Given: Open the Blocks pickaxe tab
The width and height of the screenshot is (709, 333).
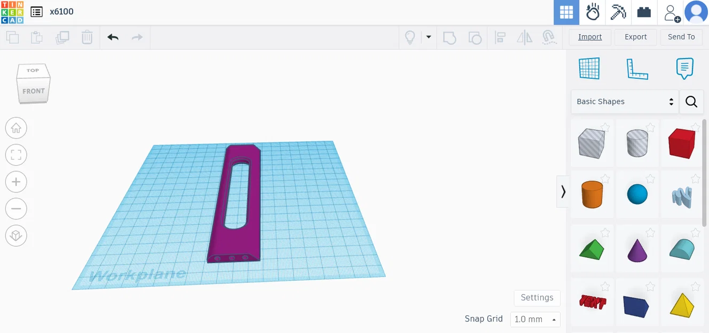Looking at the screenshot, I should pos(618,12).
